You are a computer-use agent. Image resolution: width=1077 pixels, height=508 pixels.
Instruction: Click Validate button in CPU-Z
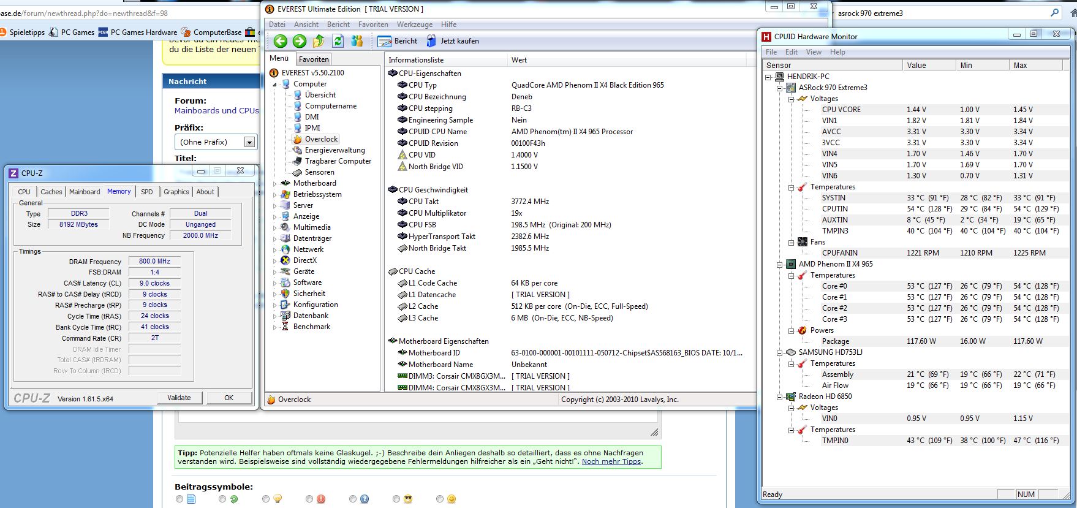pyautogui.click(x=179, y=398)
